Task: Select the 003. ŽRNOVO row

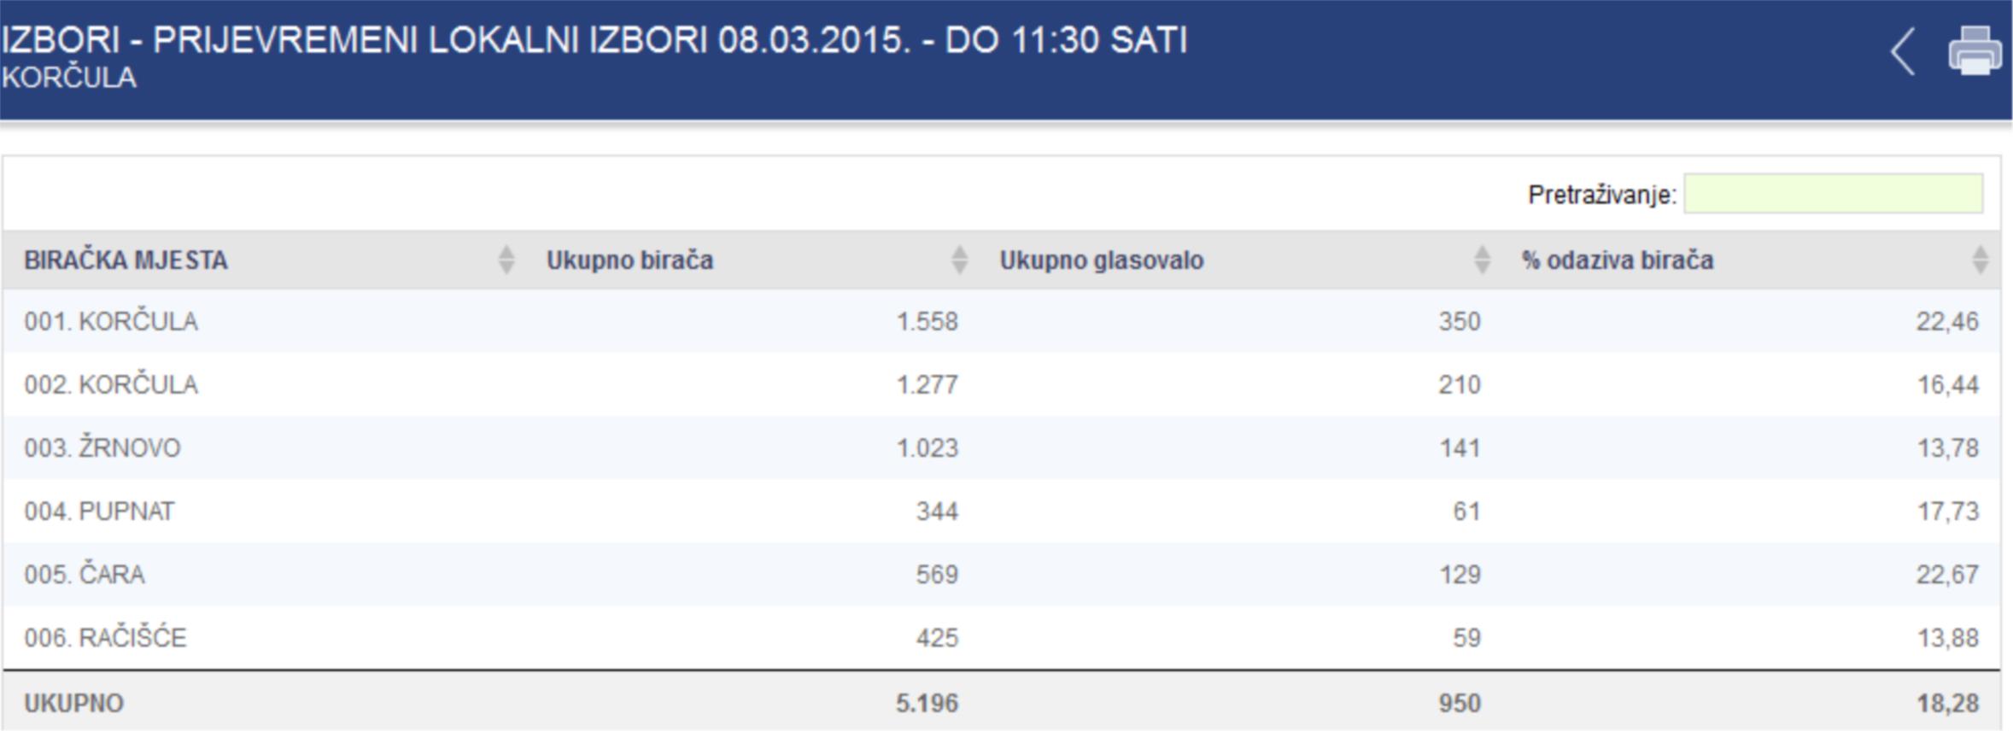Action: click(x=102, y=448)
